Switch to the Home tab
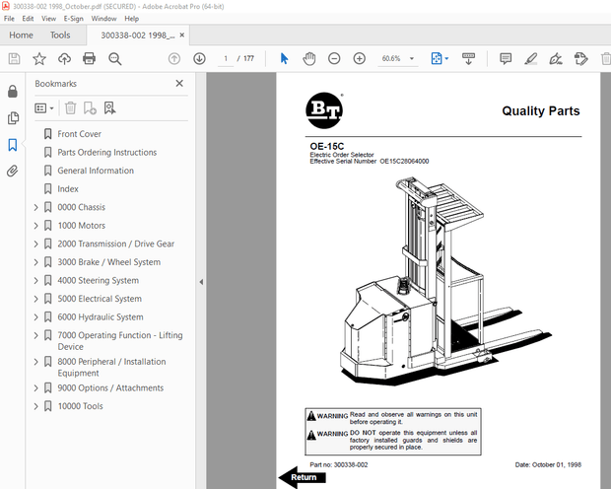Screen dimensions: 611x489 21,35
